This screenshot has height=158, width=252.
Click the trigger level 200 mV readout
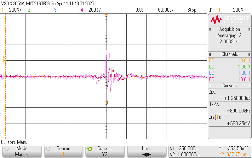pos(238,10)
